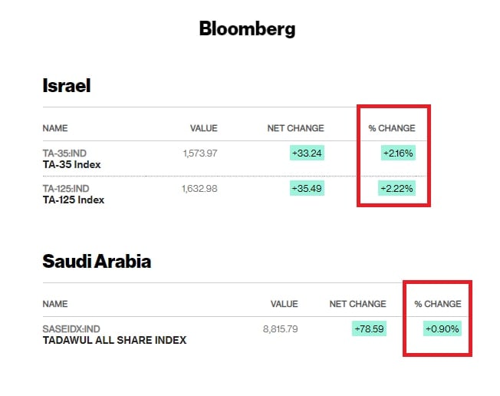Click the 1,632.98 value cell
The height and width of the screenshot is (396, 500).
200,189
